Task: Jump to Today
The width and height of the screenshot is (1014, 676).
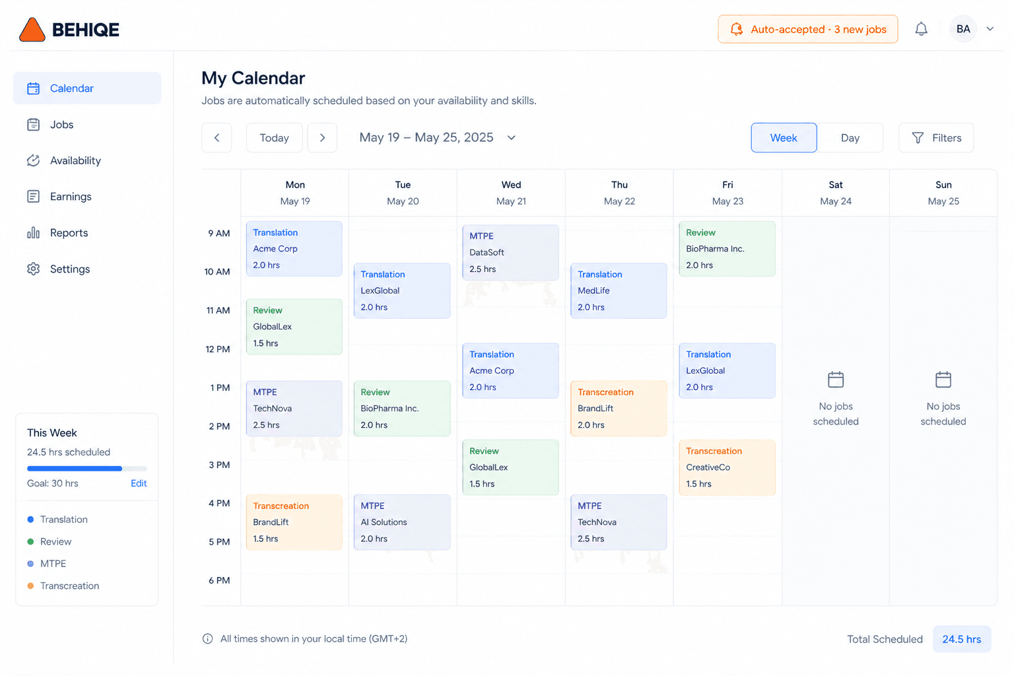Action: click(275, 138)
